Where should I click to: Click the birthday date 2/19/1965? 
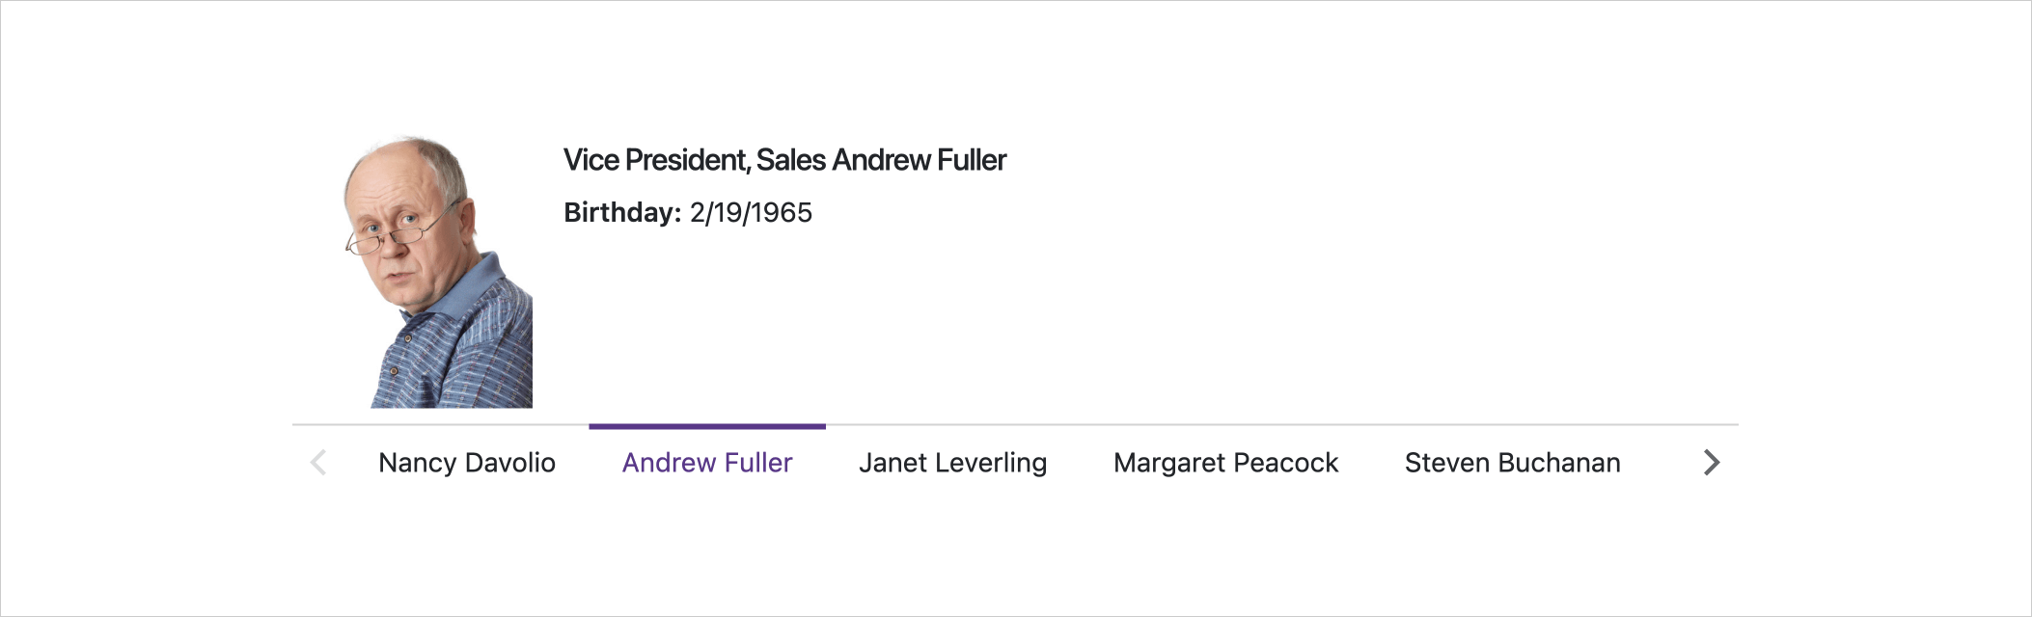coord(751,212)
